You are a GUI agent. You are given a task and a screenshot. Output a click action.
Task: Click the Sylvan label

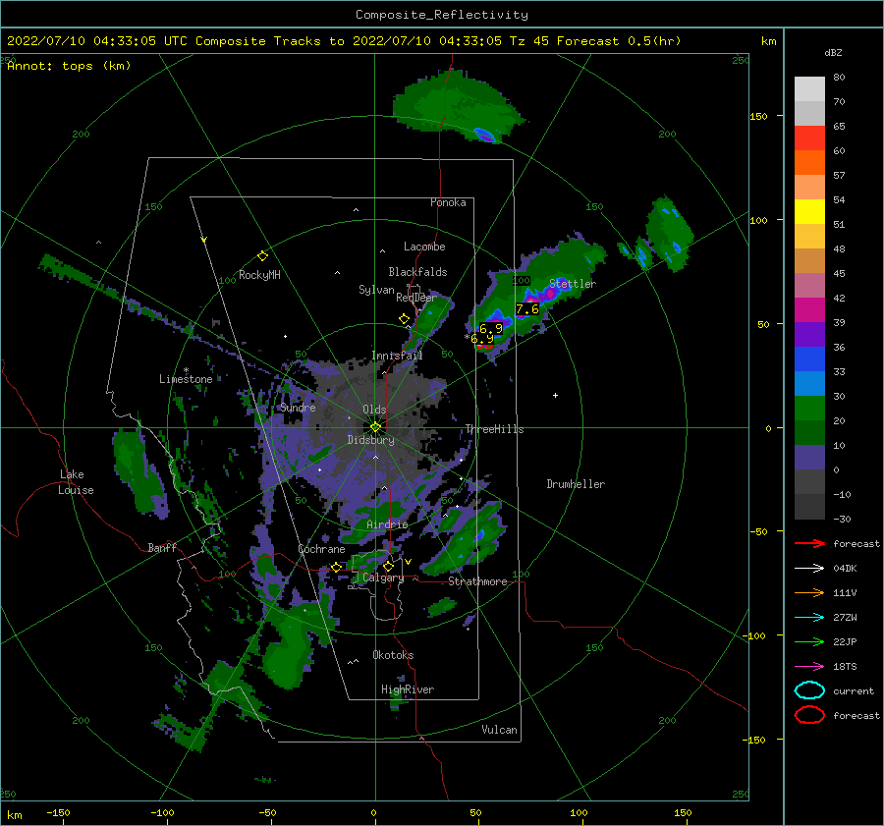click(376, 290)
